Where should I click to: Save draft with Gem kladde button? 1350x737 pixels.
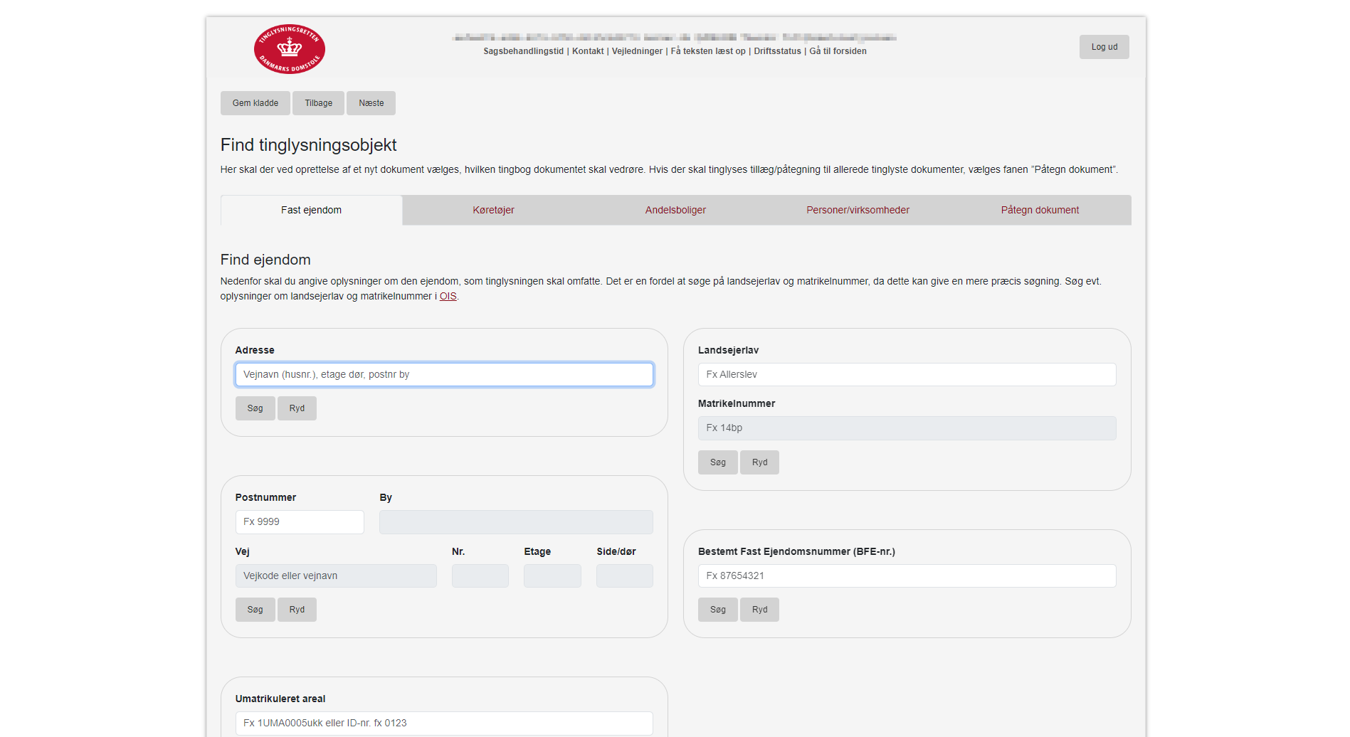(x=255, y=103)
